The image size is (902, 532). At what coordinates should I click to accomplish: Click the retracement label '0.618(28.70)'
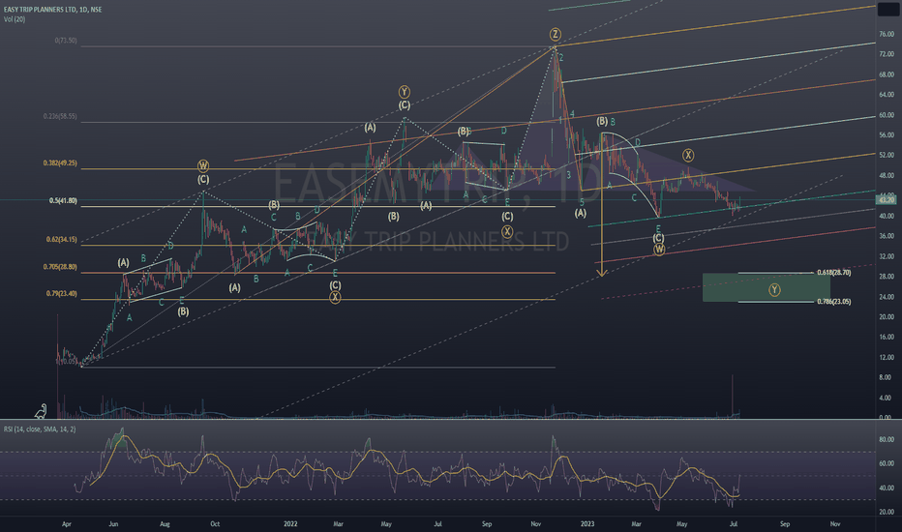(833, 273)
